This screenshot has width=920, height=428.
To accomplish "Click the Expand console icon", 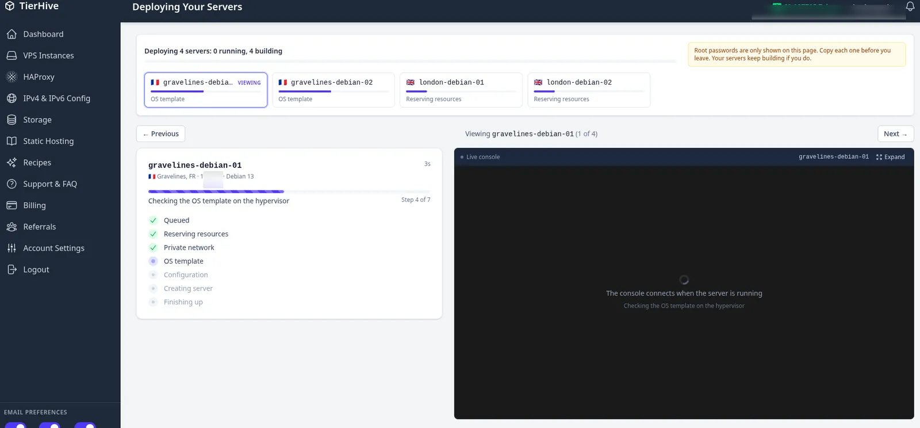I will [x=879, y=157].
